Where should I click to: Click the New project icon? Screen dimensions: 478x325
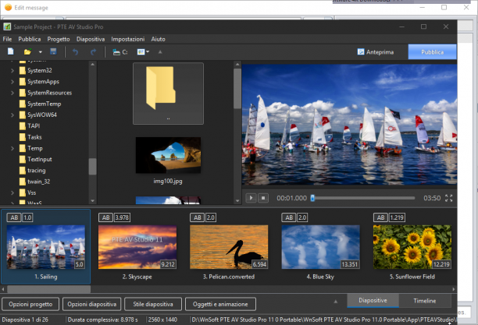point(11,51)
